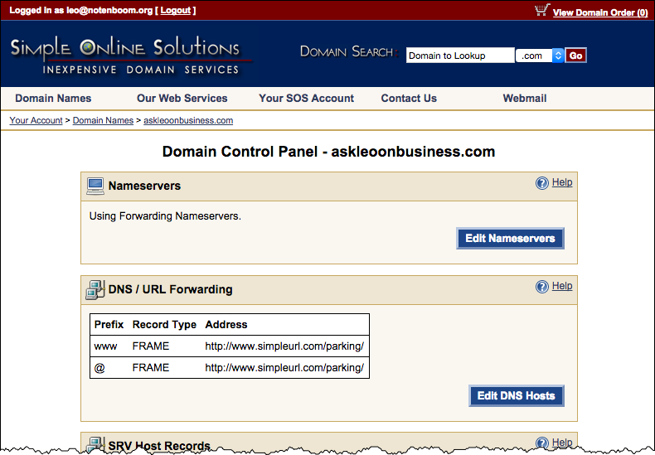Click the Domain Control Panel heading
Image resolution: width=655 pixels, height=455 pixels.
pyautogui.click(x=329, y=152)
